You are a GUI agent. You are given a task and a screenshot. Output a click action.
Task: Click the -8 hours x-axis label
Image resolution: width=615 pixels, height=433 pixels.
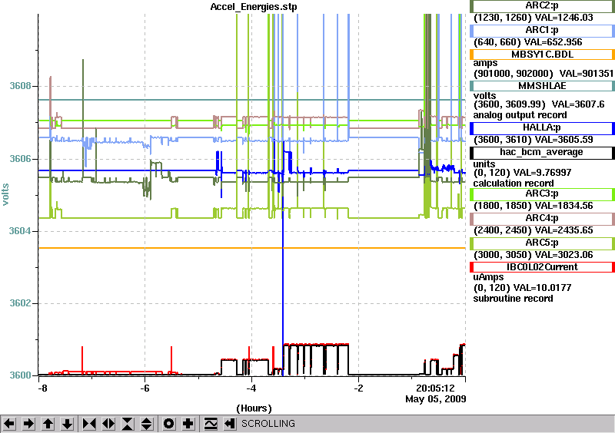click(x=42, y=388)
